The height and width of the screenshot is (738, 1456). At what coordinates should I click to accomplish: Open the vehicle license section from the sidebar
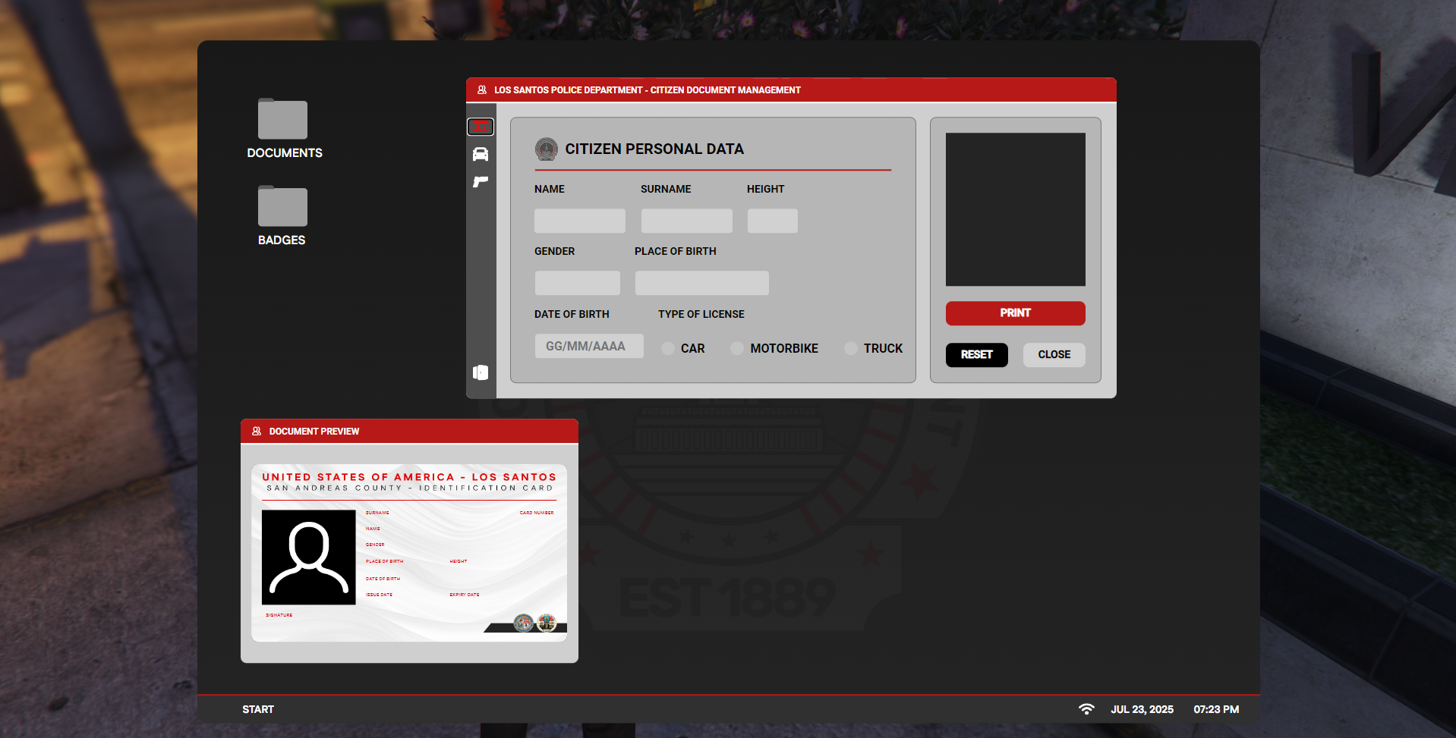point(481,154)
